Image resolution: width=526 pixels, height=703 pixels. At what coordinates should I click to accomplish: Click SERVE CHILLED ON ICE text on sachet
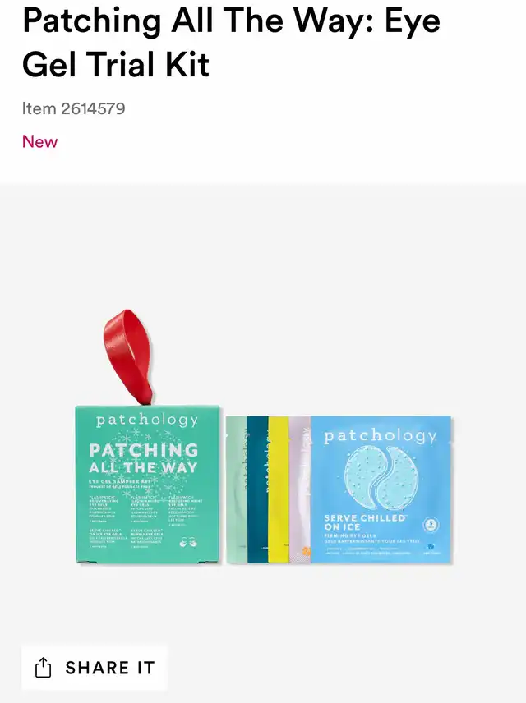365,522
